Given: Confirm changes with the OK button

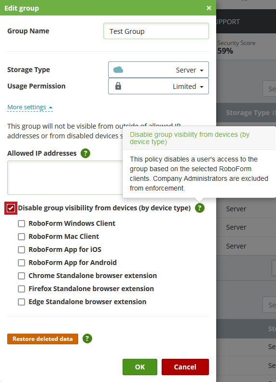Looking at the screenshot, I should 140,367.
